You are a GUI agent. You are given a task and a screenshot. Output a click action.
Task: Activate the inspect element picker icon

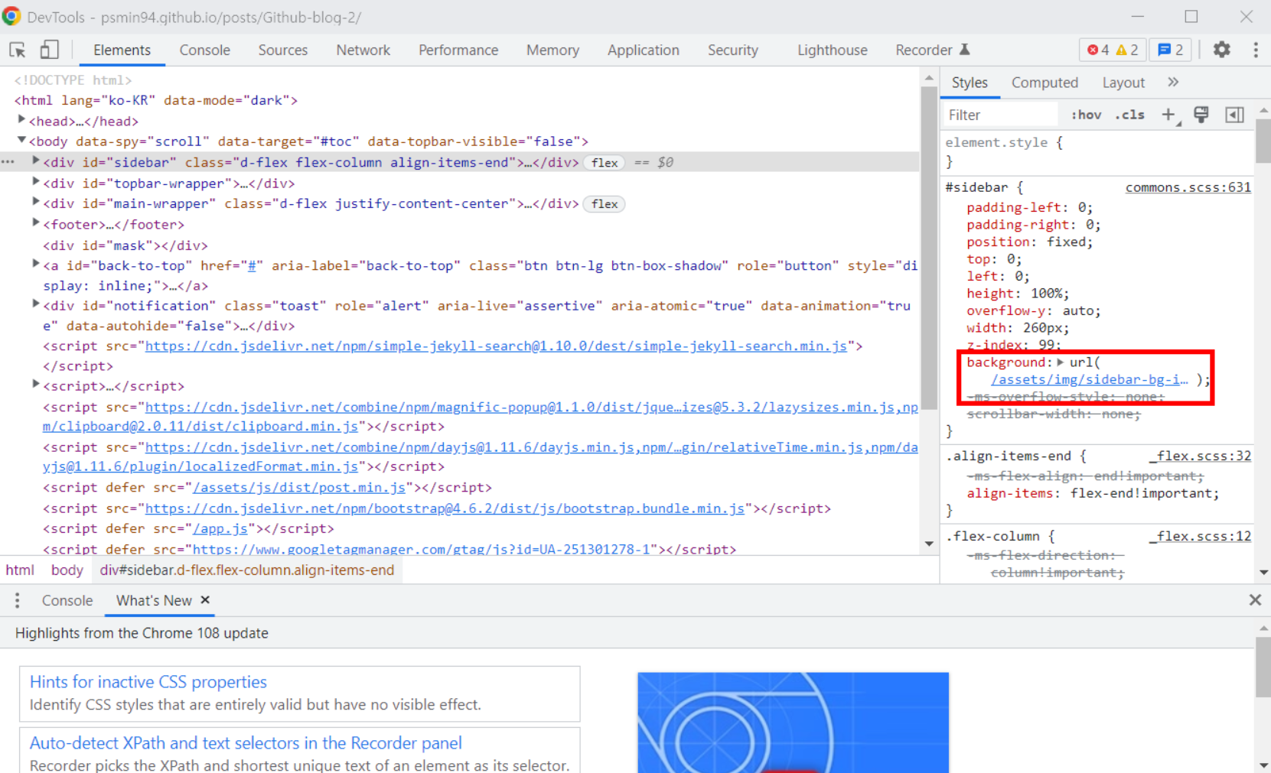coord(18,50)
